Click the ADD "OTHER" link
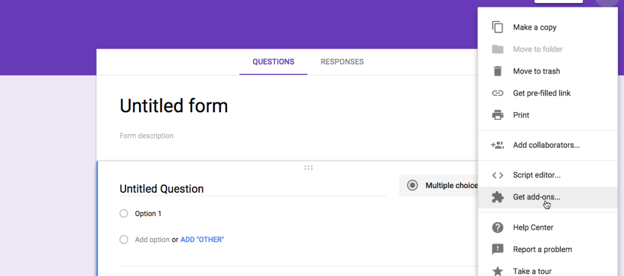Screen dimensions: 624x276 click(202, 240)
